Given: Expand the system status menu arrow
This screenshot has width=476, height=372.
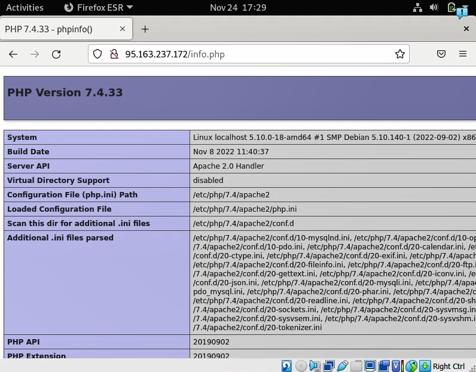Looking at the screenshot, I should pos(465,8).
